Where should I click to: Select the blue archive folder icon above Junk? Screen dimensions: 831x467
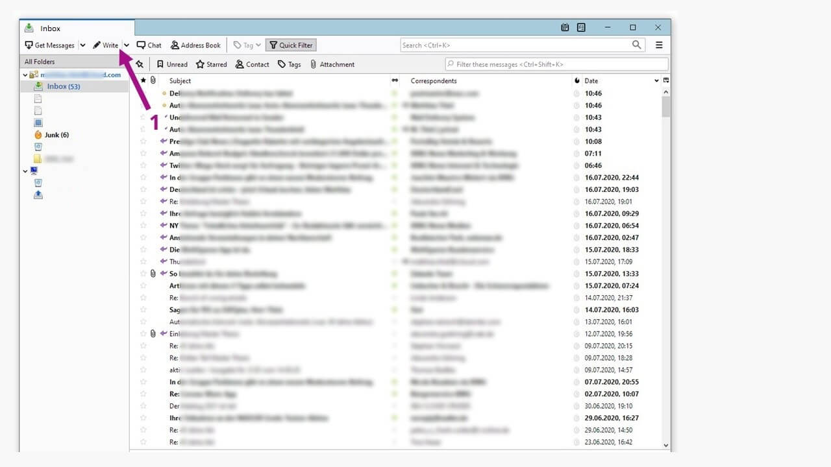pos(38,123)
